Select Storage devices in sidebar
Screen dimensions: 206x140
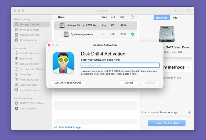31,24
